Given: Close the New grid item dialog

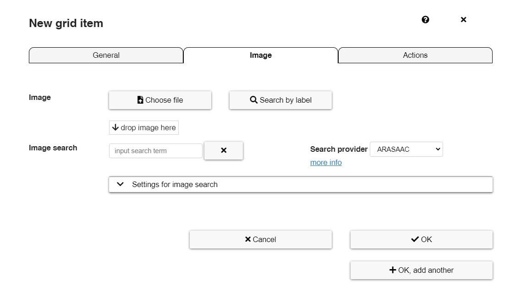Looking at the screenshot, I should [x=463, y=20].
